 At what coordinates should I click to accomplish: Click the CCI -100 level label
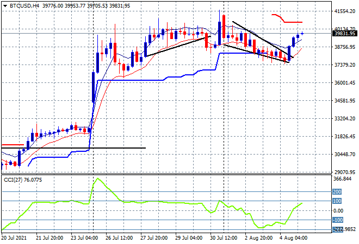pyautogui.click(x=338, y=220)
